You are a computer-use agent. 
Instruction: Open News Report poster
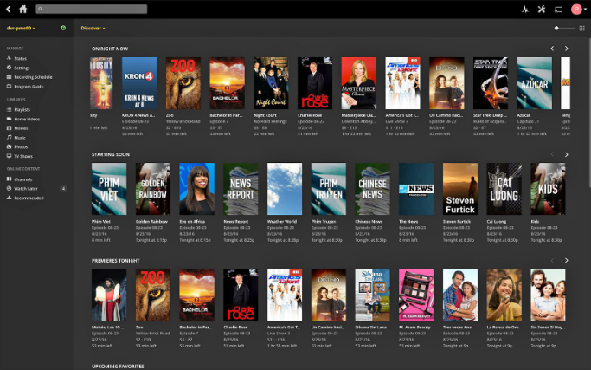241,189
